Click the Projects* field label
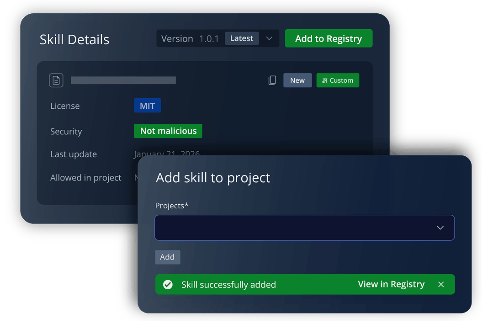Screen dimensions: 488x329 [x=172, y=206]
